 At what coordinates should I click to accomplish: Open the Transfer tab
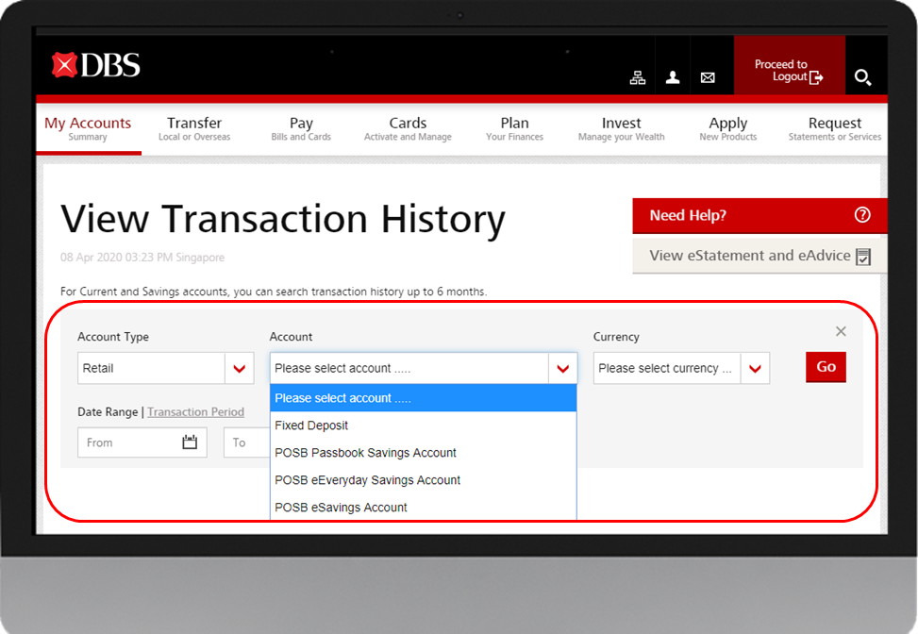pos(194,128)
